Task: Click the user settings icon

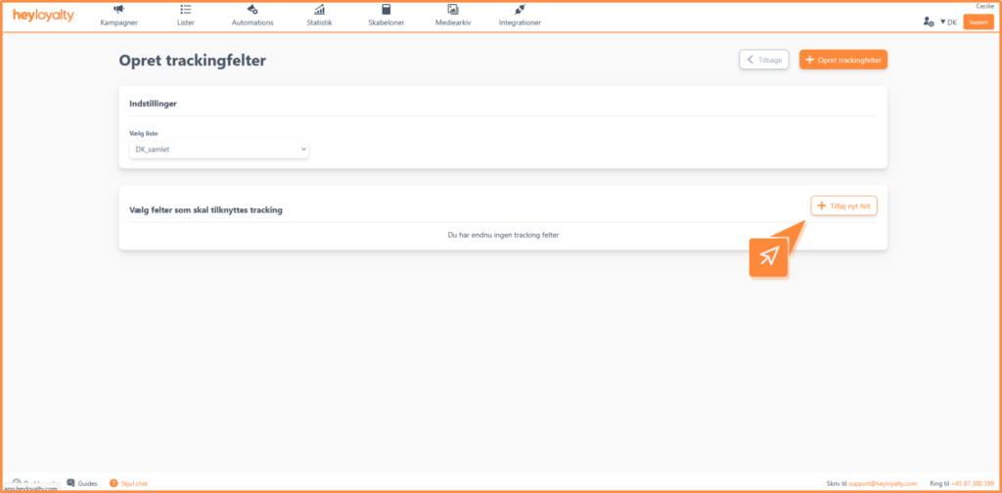Action: (x=928, y=22)
